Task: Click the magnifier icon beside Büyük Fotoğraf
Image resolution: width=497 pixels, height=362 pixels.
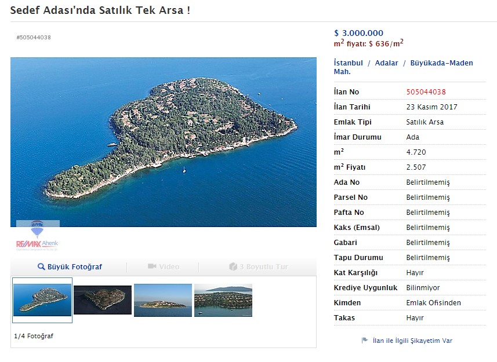Action: tap(41, 267)
